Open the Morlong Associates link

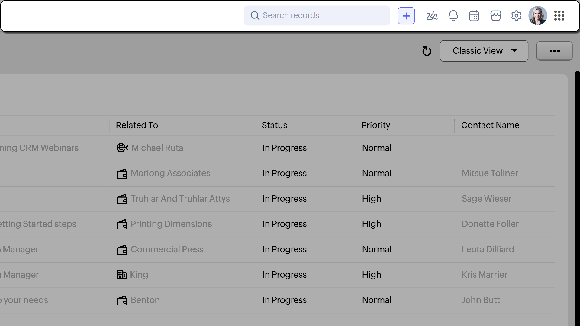[x=170, y=173]
